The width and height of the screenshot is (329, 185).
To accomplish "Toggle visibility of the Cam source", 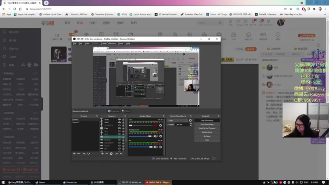I will pyautogui.click(x=119, y=128).
